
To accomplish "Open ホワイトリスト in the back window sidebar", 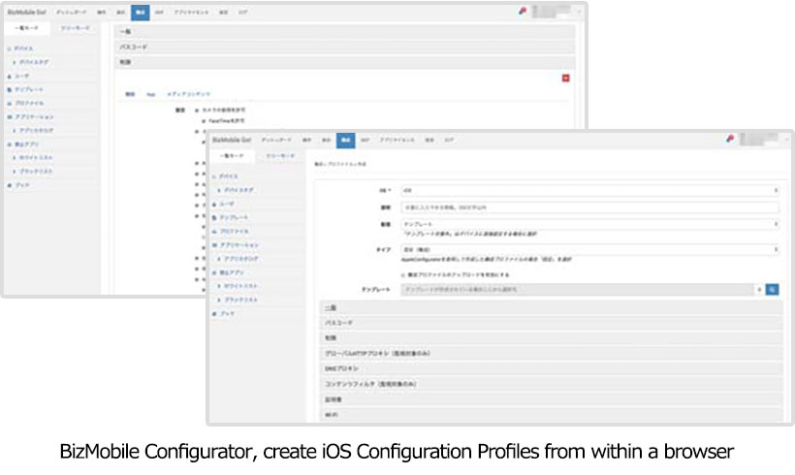I will [x=36, y=158].
